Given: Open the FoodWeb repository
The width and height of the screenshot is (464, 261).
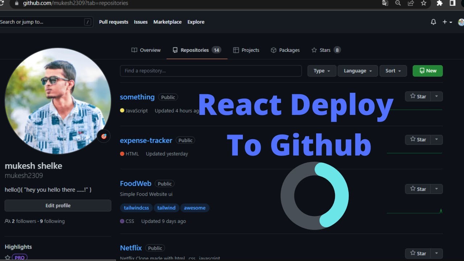Looking at the screenshot, I should coord(136,183).
